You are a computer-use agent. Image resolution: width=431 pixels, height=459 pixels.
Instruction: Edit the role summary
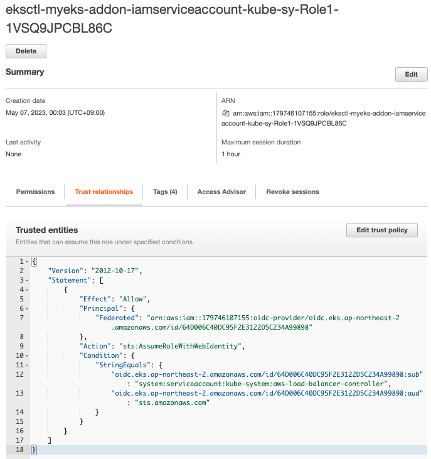coord(411,74)
